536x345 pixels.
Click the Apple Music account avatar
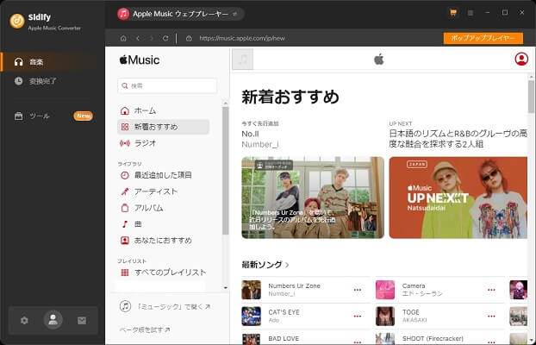(x=521, y=59)
